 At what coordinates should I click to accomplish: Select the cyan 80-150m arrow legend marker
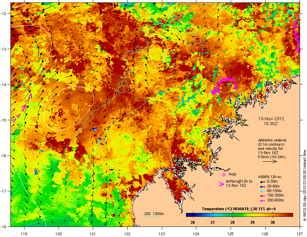coord(262,191)
